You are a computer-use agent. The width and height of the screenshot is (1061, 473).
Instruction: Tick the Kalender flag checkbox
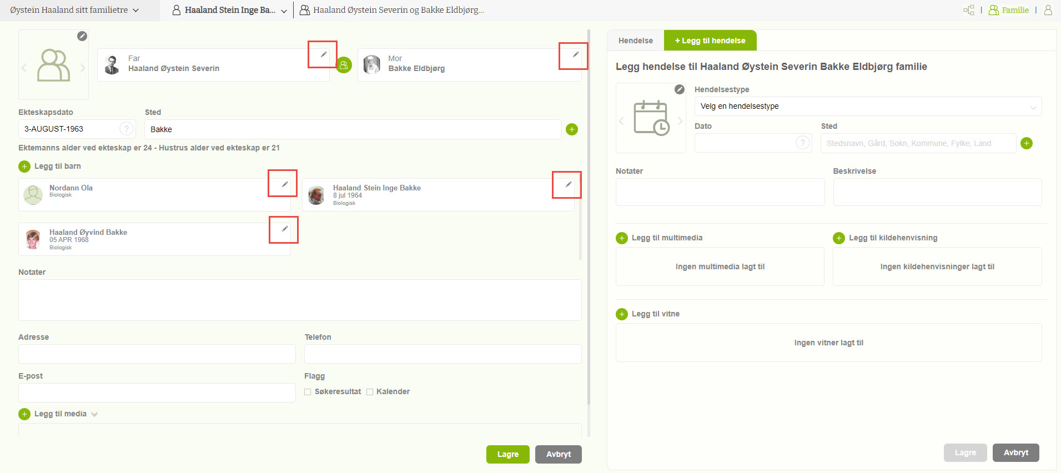click(370, 392)
